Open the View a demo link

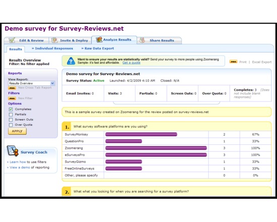[20, 168]
